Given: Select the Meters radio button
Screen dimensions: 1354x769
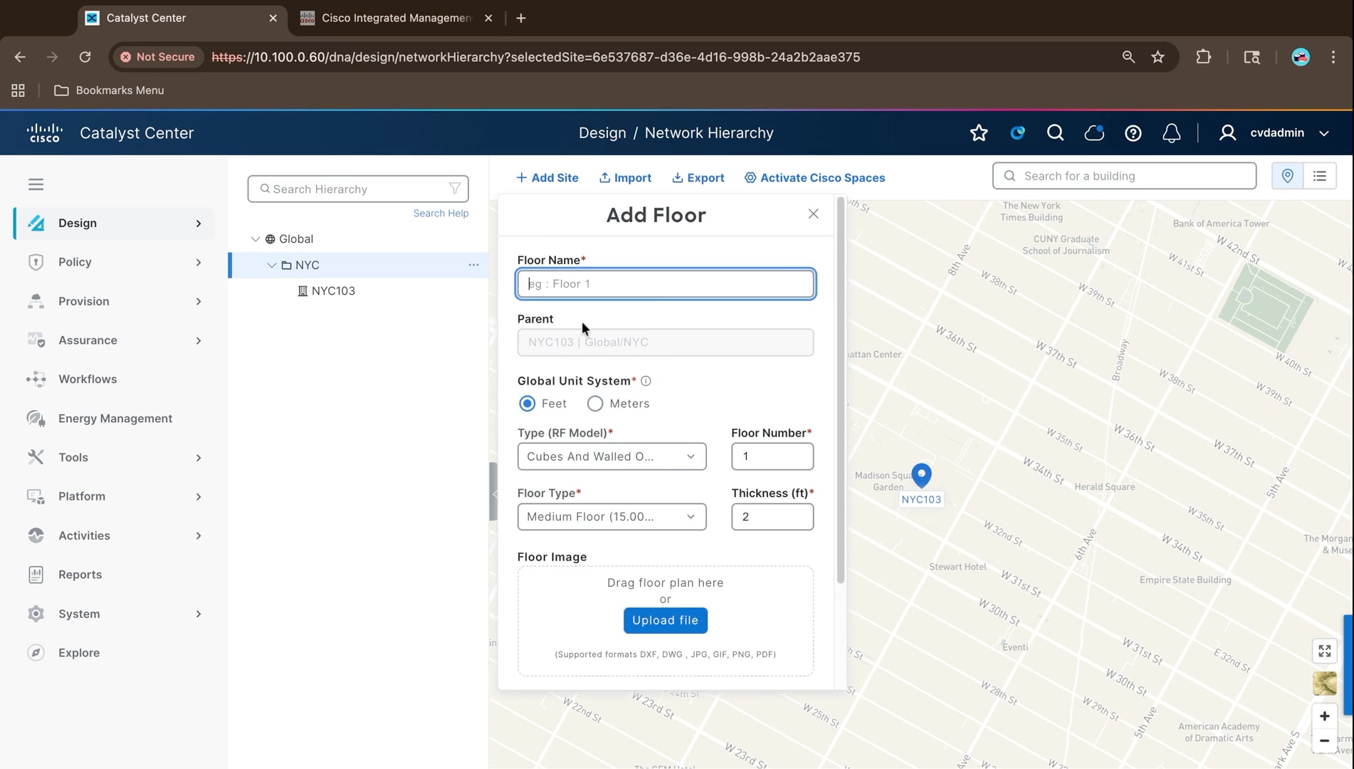Looking at the screenshot, I should coord(594,404).
